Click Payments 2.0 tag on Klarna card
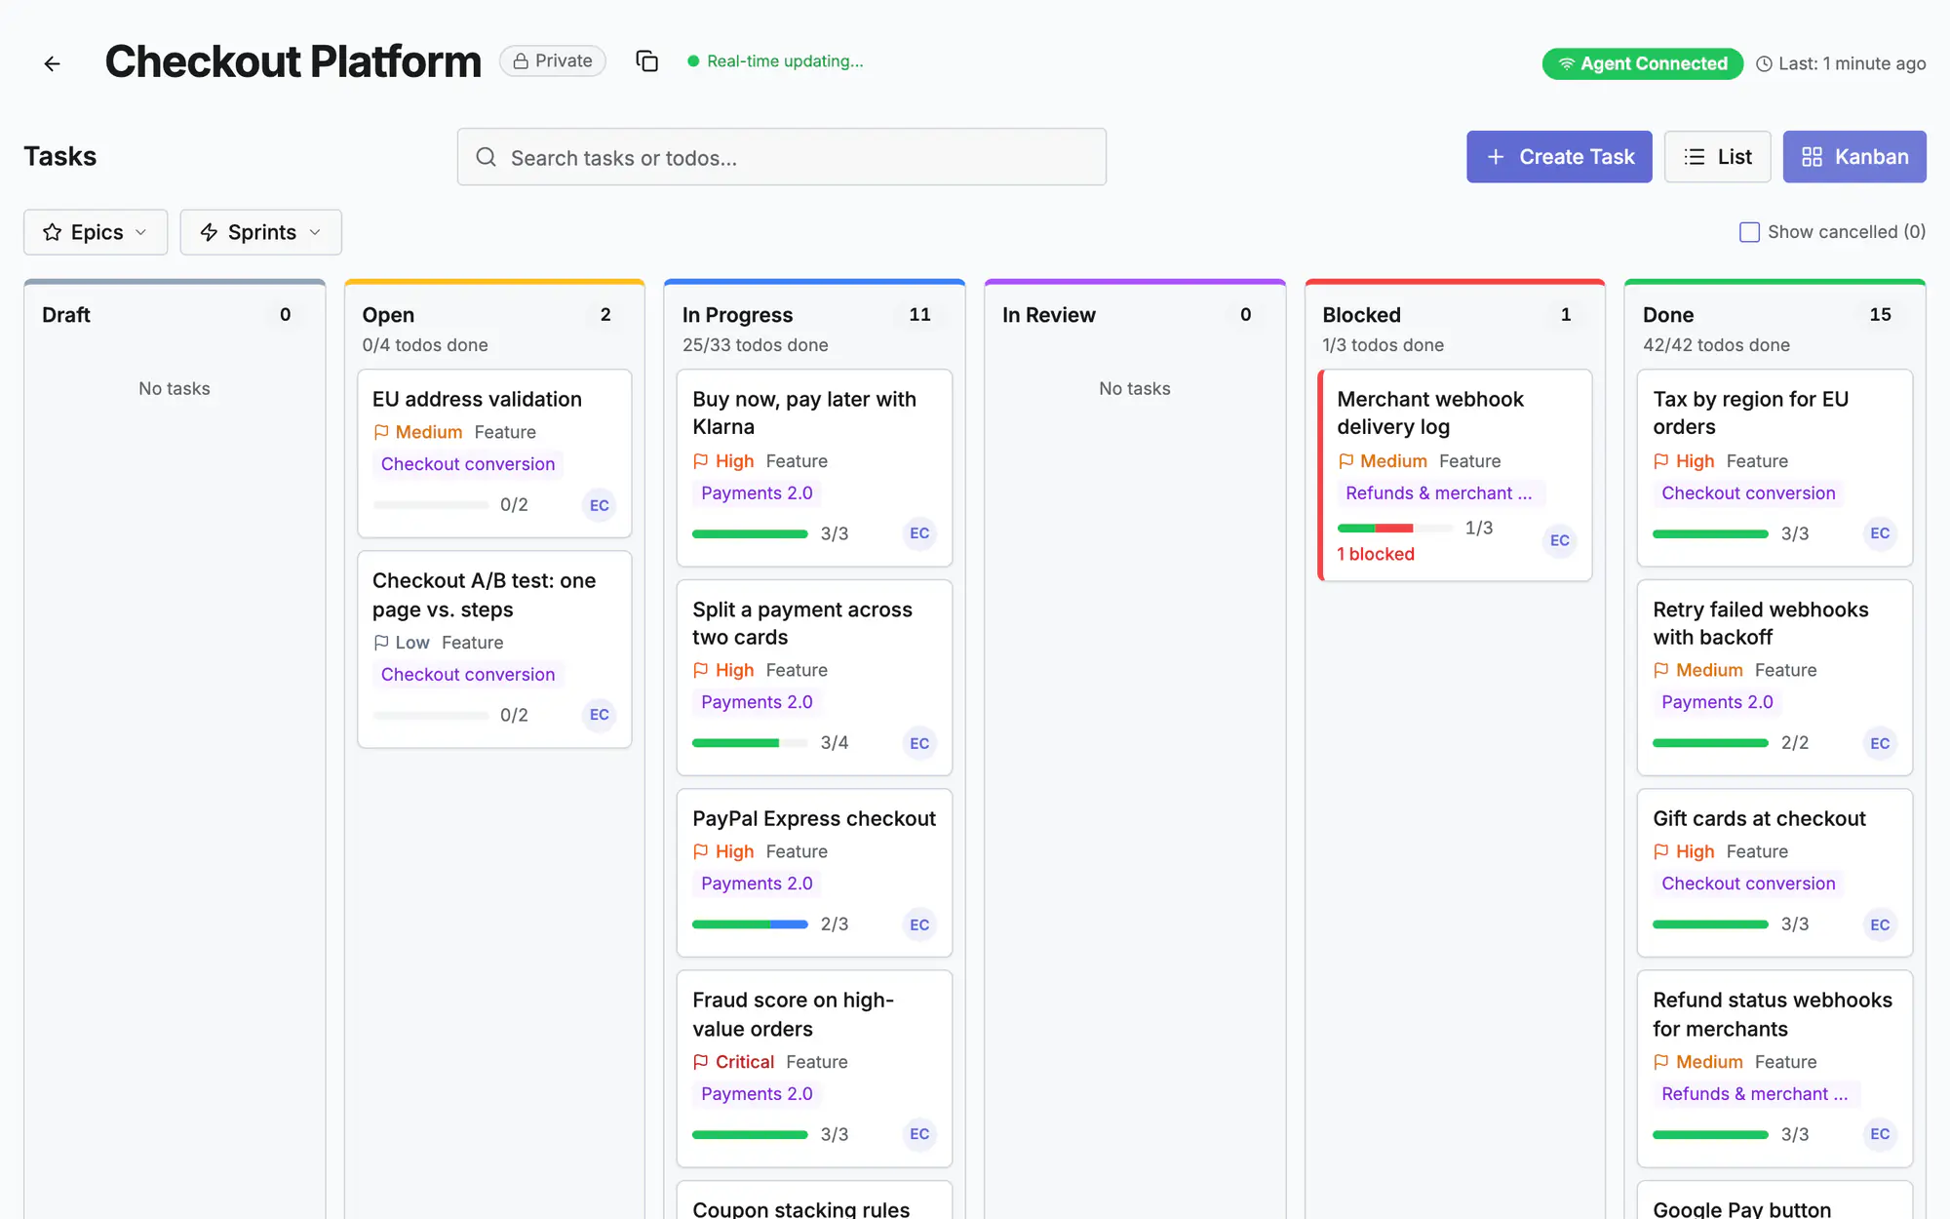Image resolution: width=1950 pixels, height=1219 pixels. [757, 493]
